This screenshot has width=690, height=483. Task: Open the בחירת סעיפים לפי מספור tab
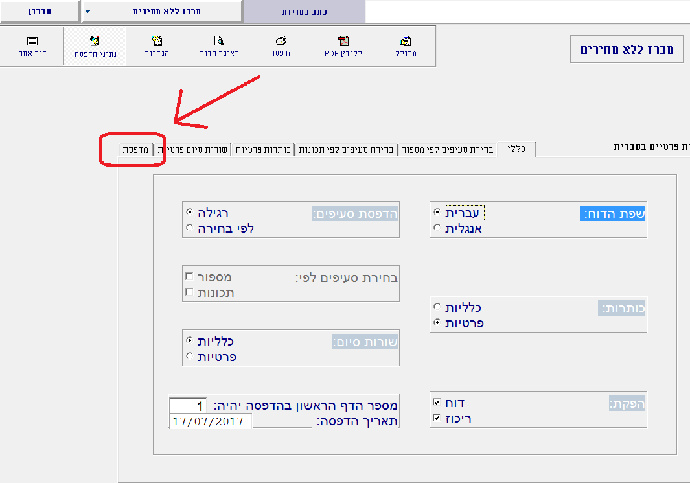click(x=446, y=150)
